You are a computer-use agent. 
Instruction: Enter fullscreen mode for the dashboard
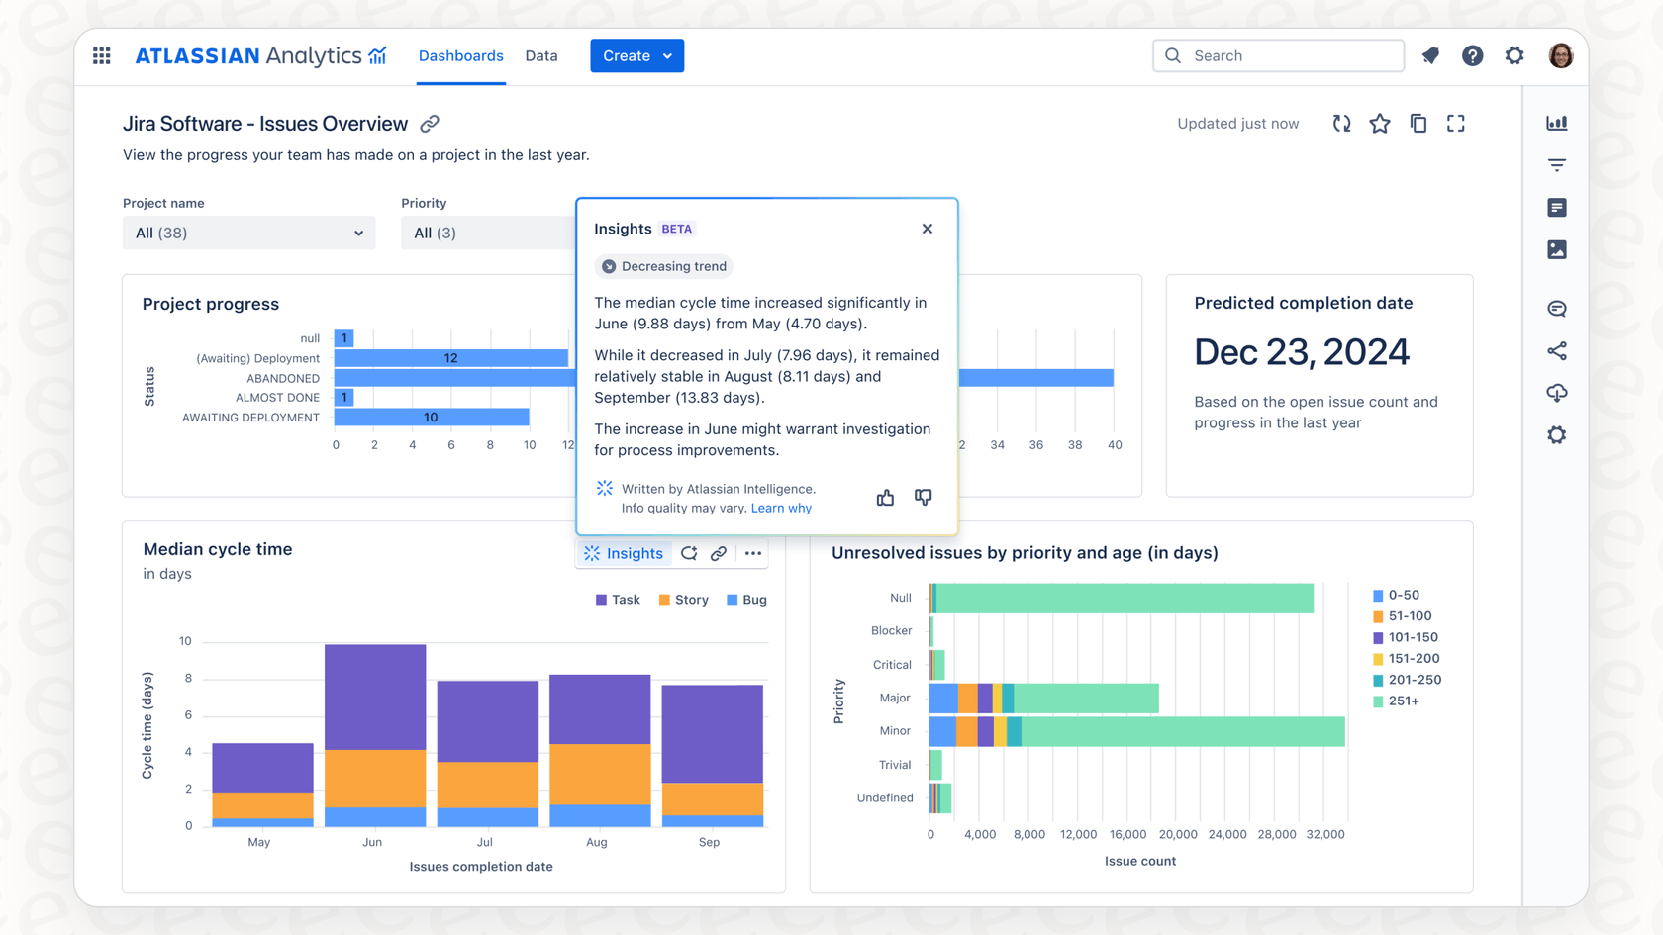click(1456, 123)
